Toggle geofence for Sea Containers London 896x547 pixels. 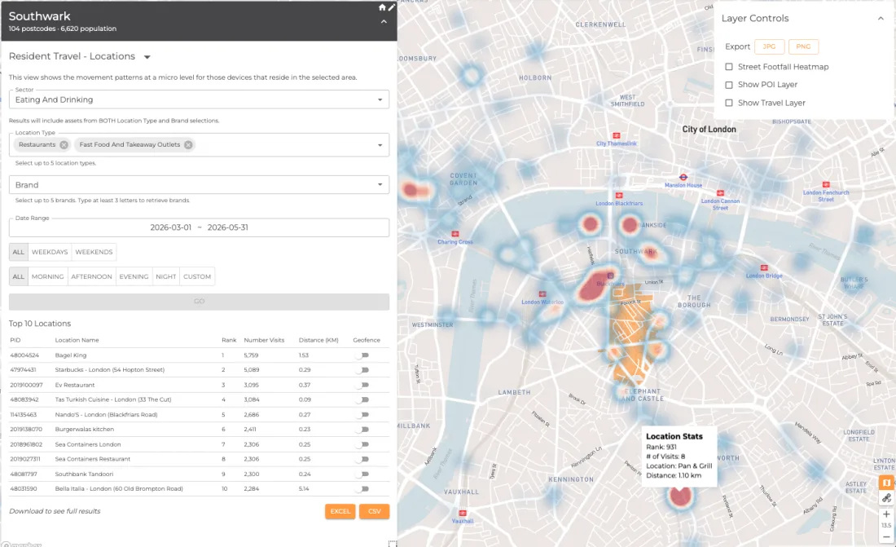pyautogui.click(x=362, y=444)
